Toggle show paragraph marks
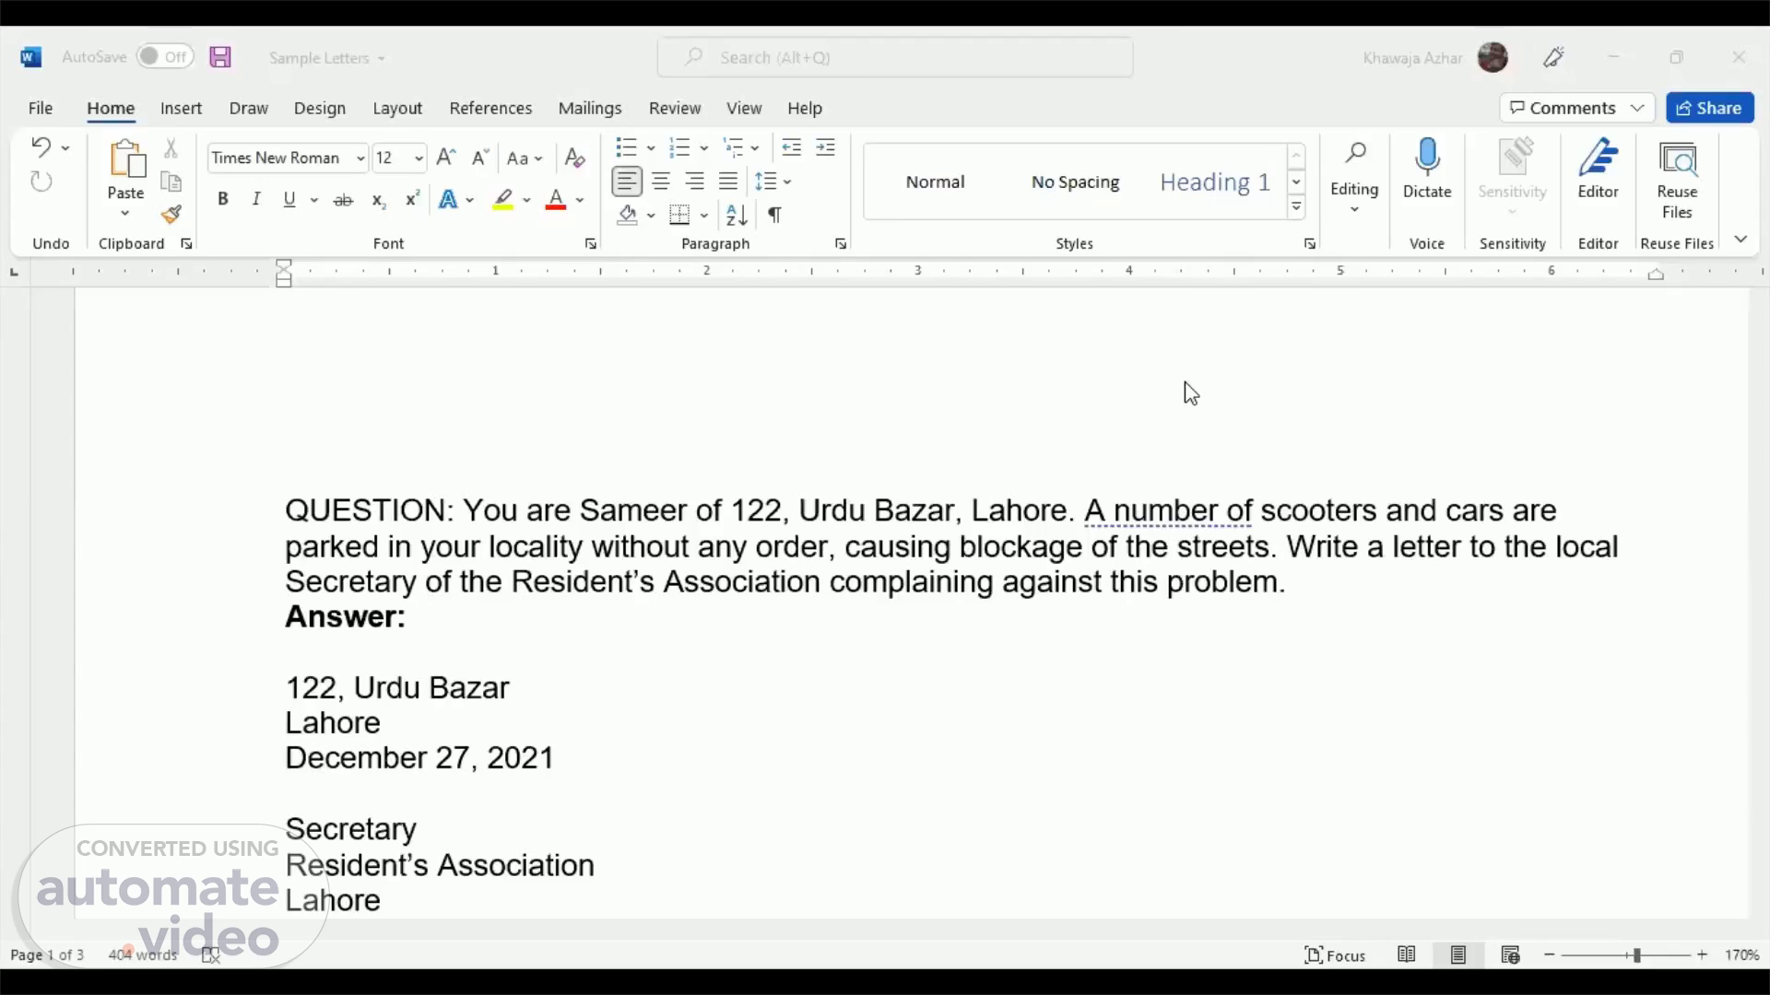The height and width of the screenshot is (995, 1770). 774,216
